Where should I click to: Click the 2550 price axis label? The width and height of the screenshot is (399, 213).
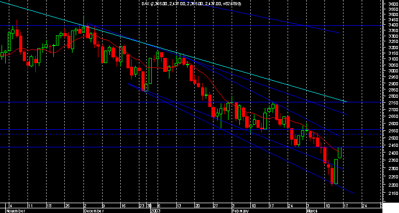[x=393, y=131]
